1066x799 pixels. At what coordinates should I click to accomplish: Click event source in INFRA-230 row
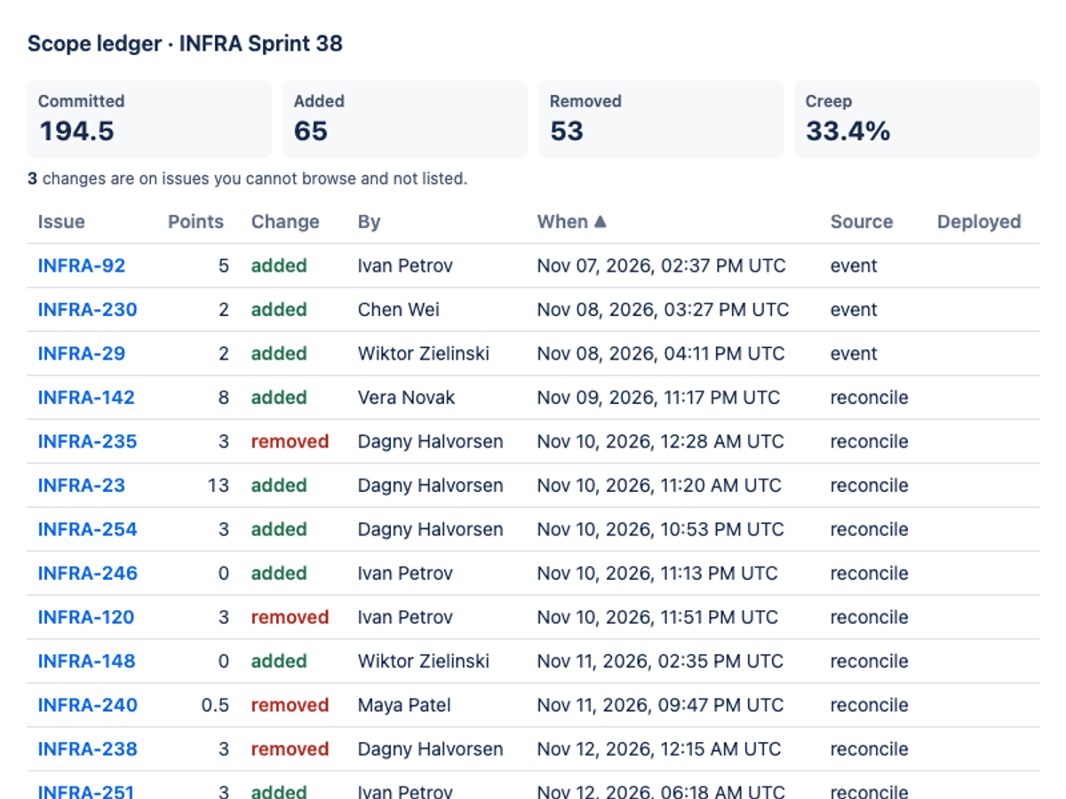854,310
